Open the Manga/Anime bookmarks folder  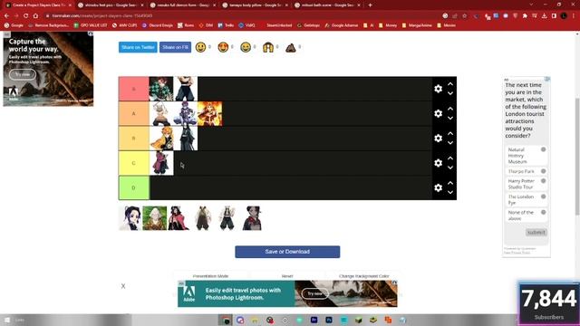pos(417,25)
